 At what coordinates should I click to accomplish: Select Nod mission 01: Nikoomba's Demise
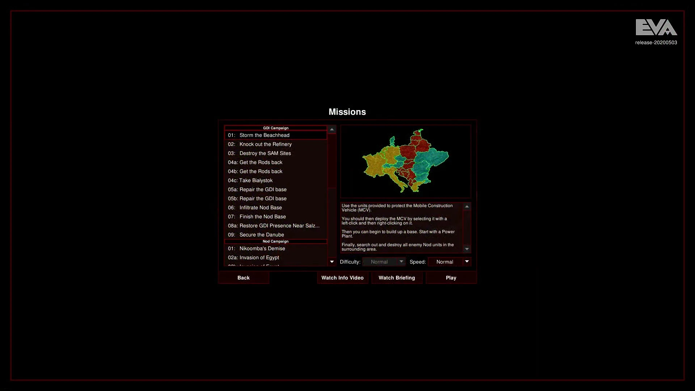pos(275,248)
